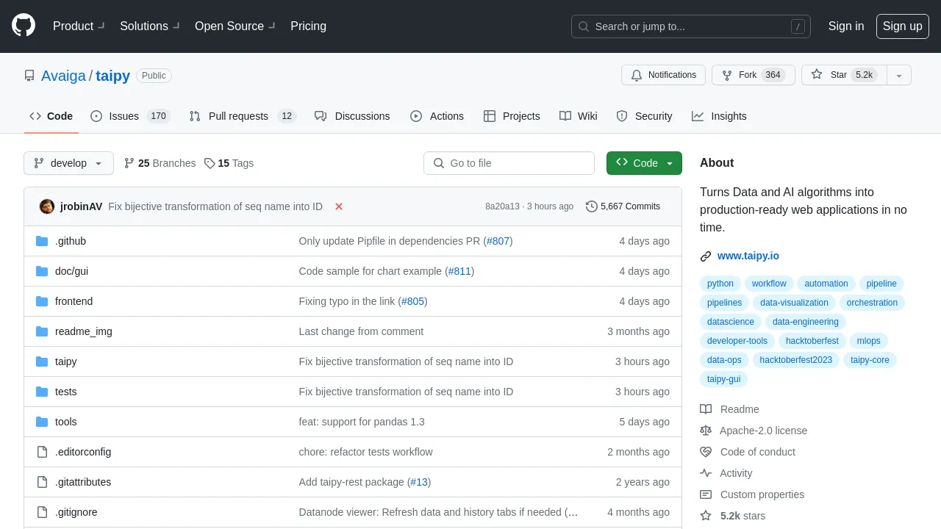This screenshot has width=941, height=529.
Task: Open the Discussions tab
Action: point(352,116)
